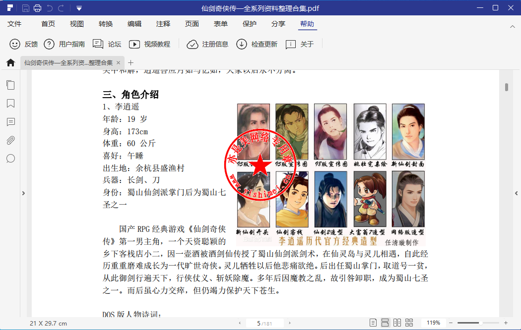Go to the previous page arrow

click(x=240, y=323)
